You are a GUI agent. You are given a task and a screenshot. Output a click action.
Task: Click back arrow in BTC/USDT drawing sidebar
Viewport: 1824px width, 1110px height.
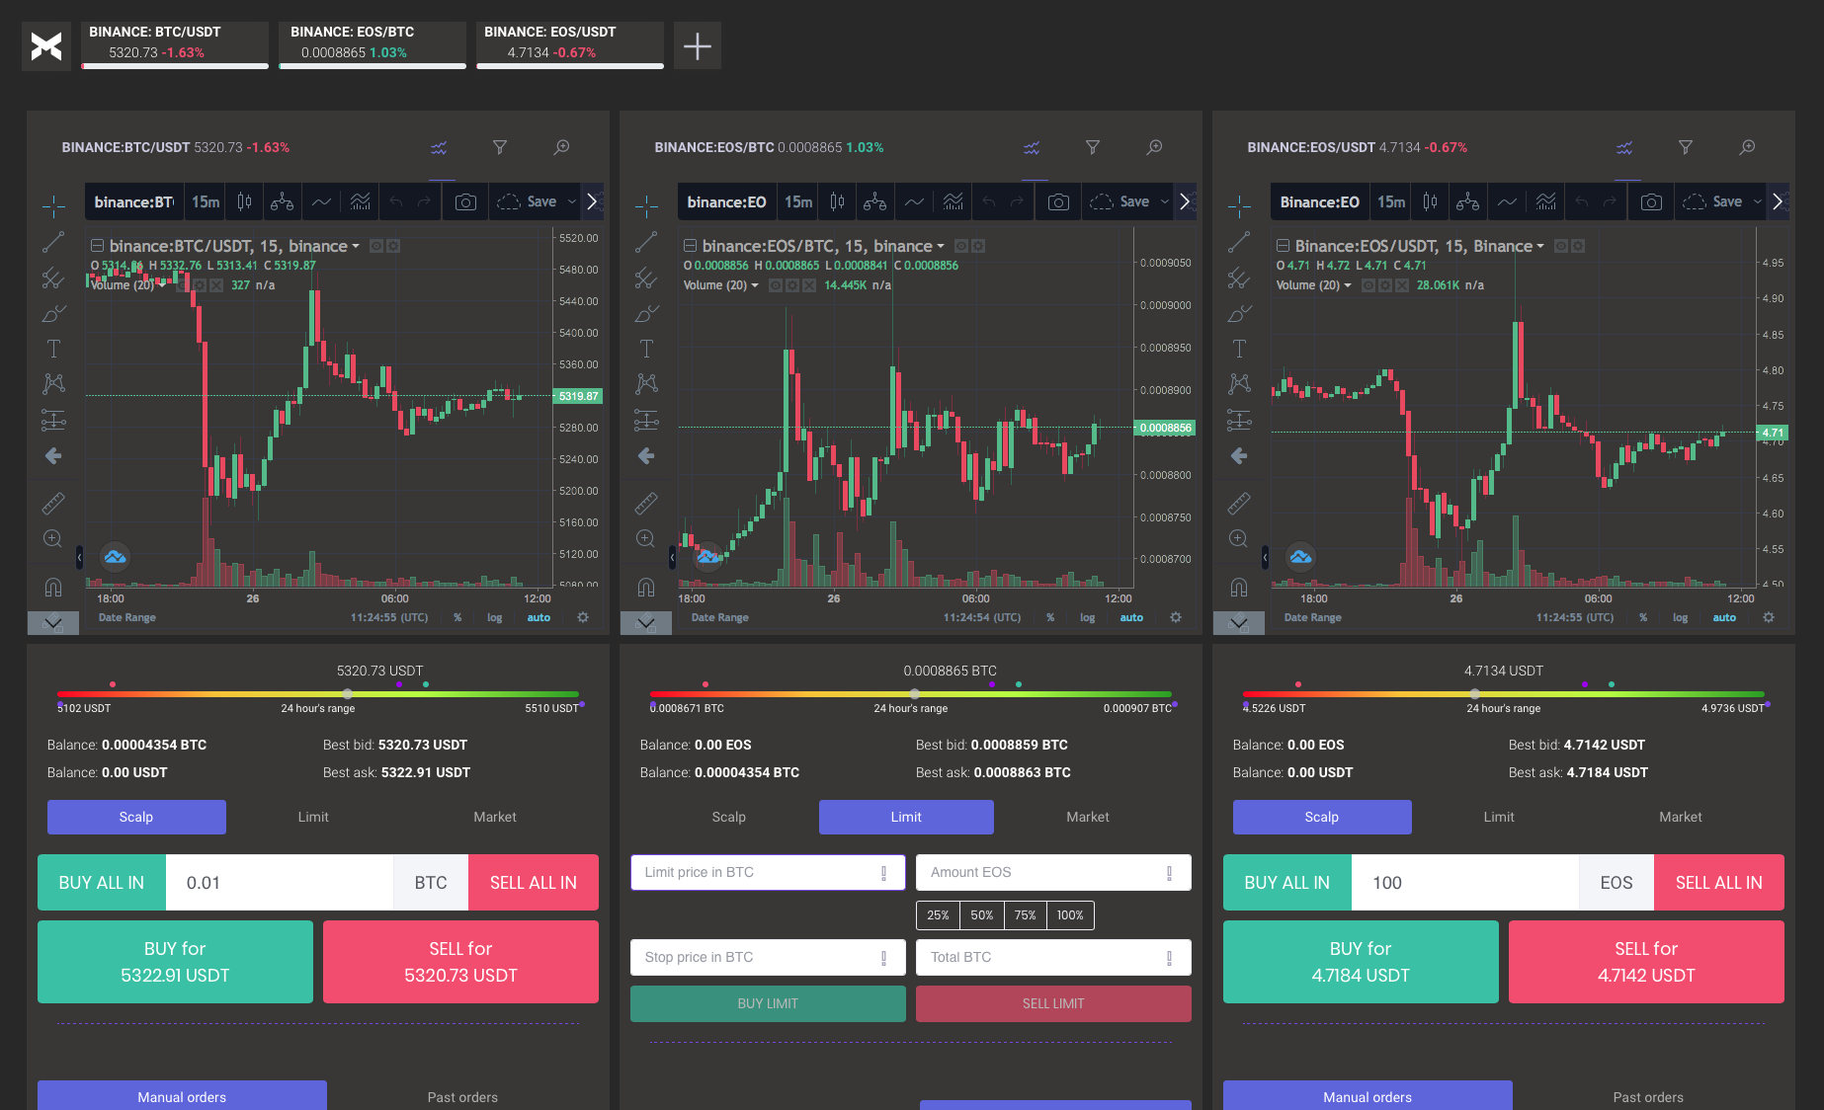(x=53, y=455)
